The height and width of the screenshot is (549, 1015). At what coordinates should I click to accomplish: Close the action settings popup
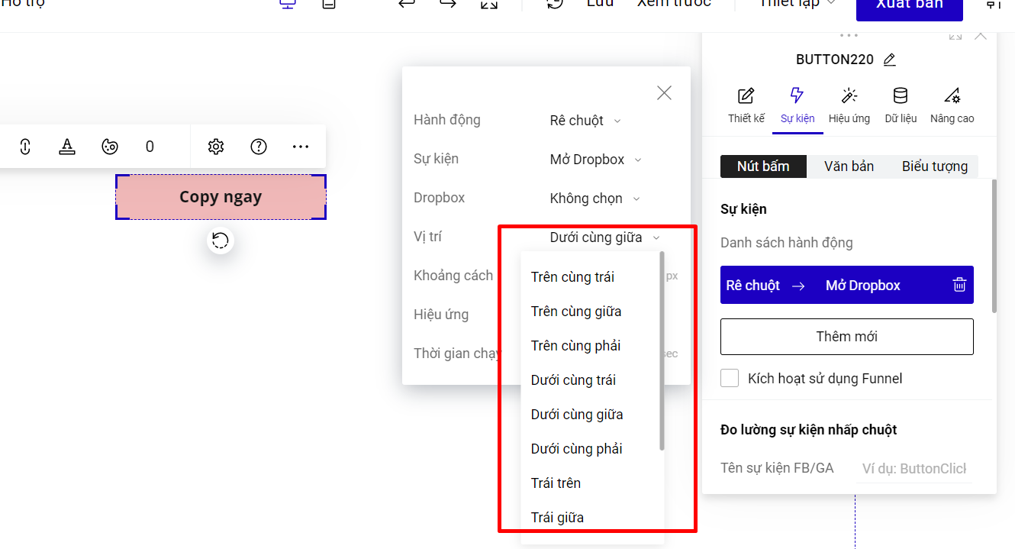click(x=664, y=93)
